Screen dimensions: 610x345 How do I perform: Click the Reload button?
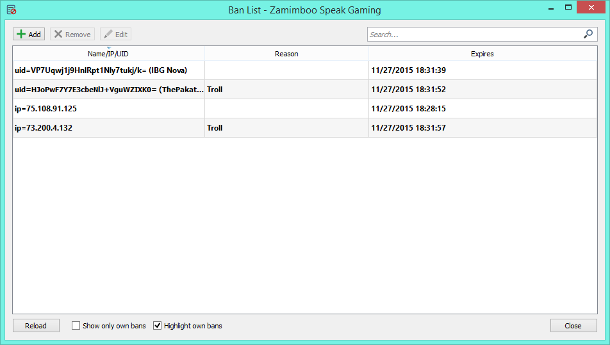coord(36,326)
